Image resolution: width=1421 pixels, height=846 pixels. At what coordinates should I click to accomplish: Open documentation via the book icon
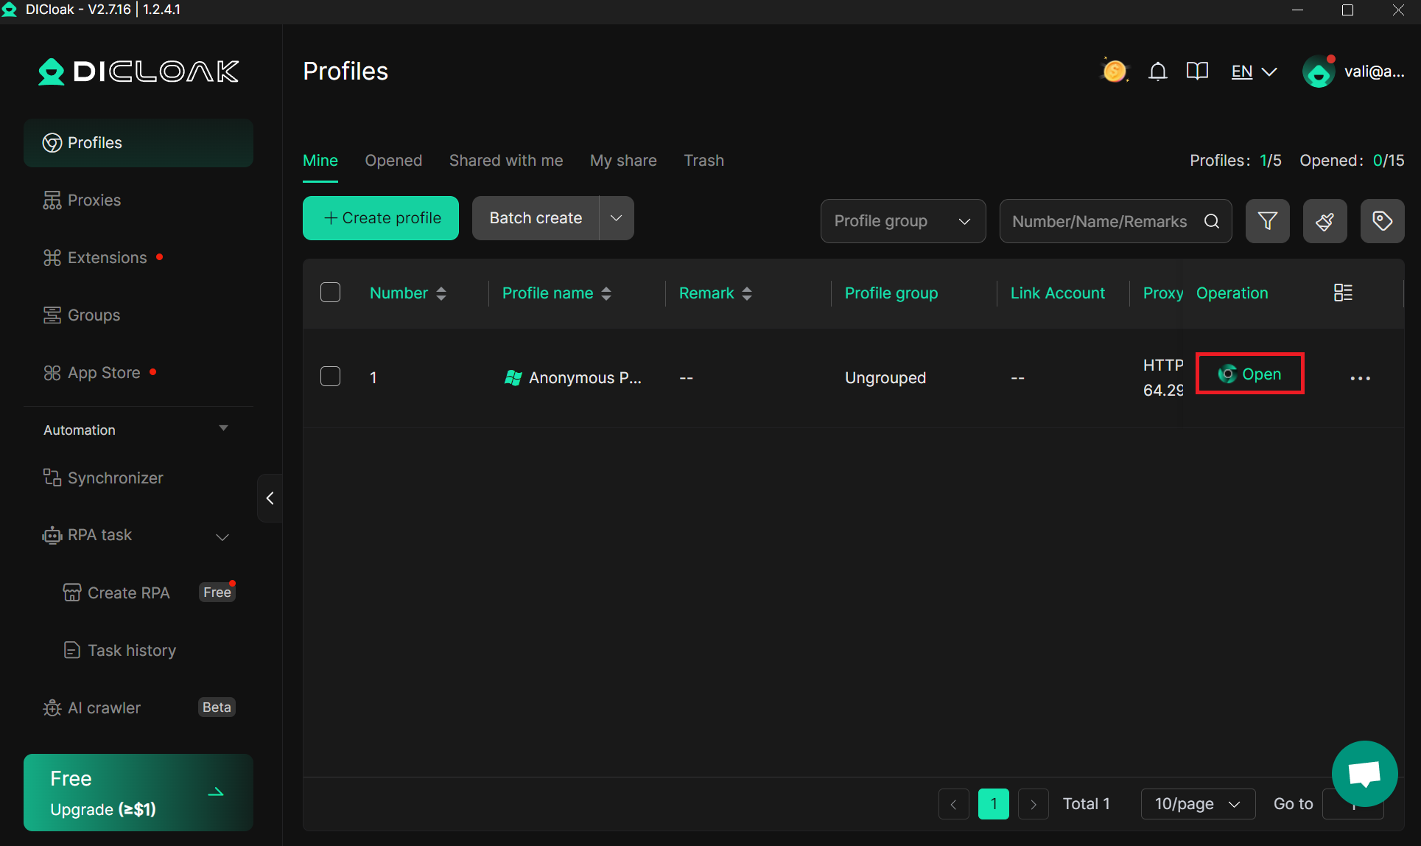point(1197,71)
